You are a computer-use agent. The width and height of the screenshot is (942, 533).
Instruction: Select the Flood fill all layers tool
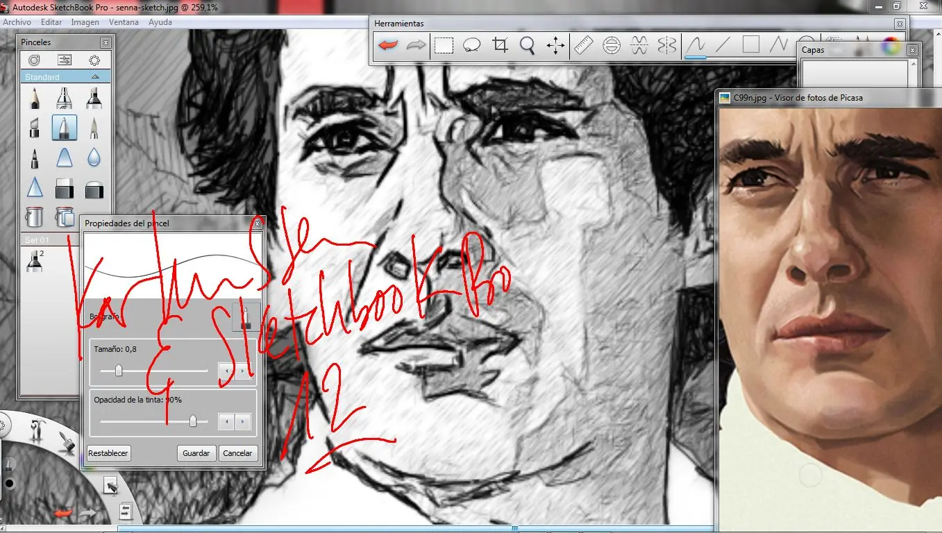(x=65, y=217)
